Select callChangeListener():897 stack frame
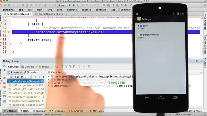The width and height of the screenshot is (207, 116). pos(26,85)
